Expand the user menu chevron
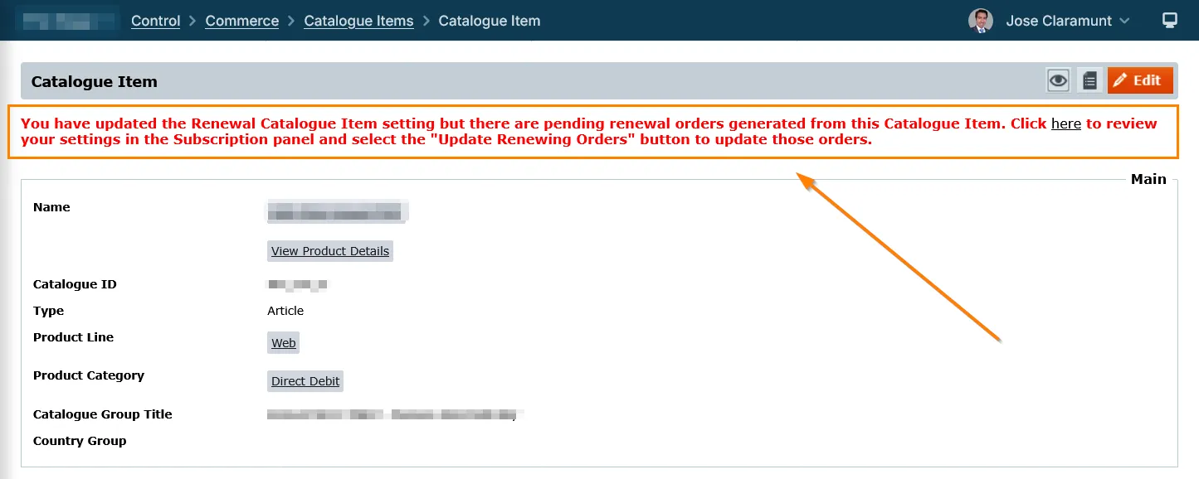The height and width of the screenshot is (479, 1199). coord(1125,21)
